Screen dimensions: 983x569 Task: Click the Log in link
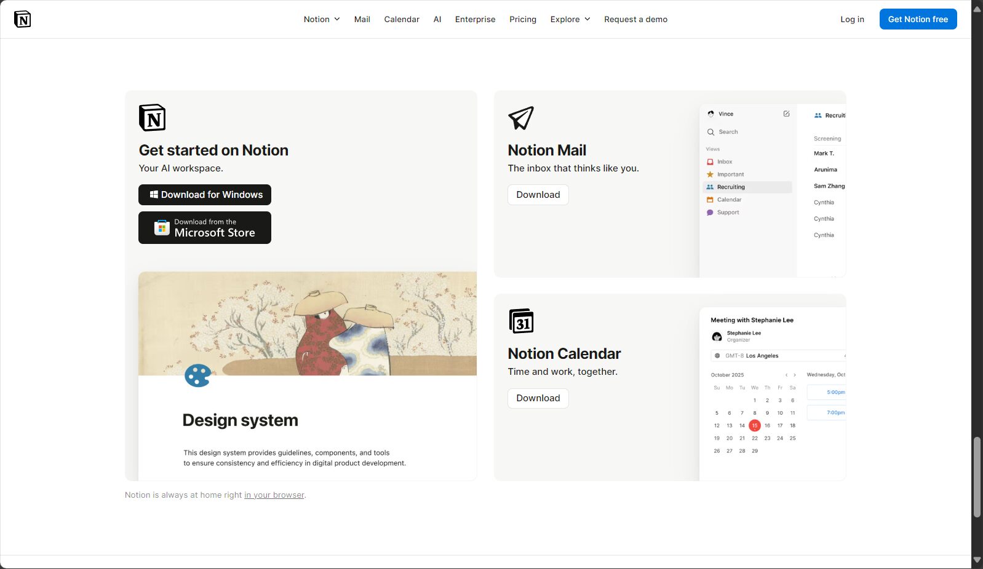click(x=852, y=19)
